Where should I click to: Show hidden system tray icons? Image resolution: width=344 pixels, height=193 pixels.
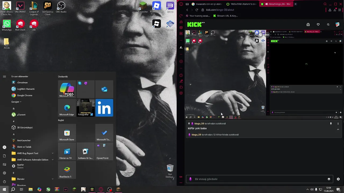[x=307, y=190]
